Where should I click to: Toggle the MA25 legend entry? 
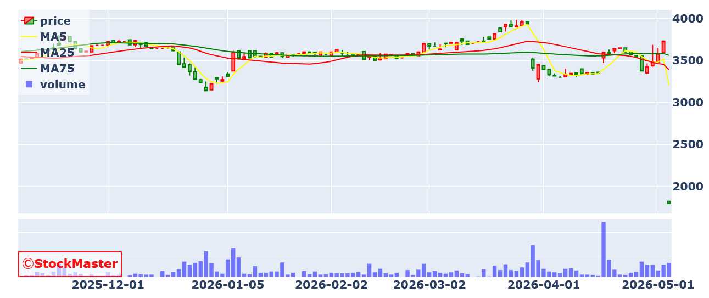tap(48, 53)
